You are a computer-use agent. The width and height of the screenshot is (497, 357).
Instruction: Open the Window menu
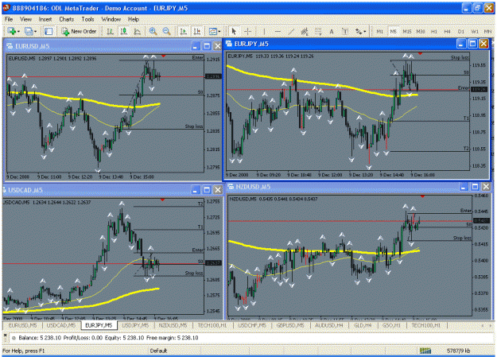pyautogui.click(x=111, y=19)
